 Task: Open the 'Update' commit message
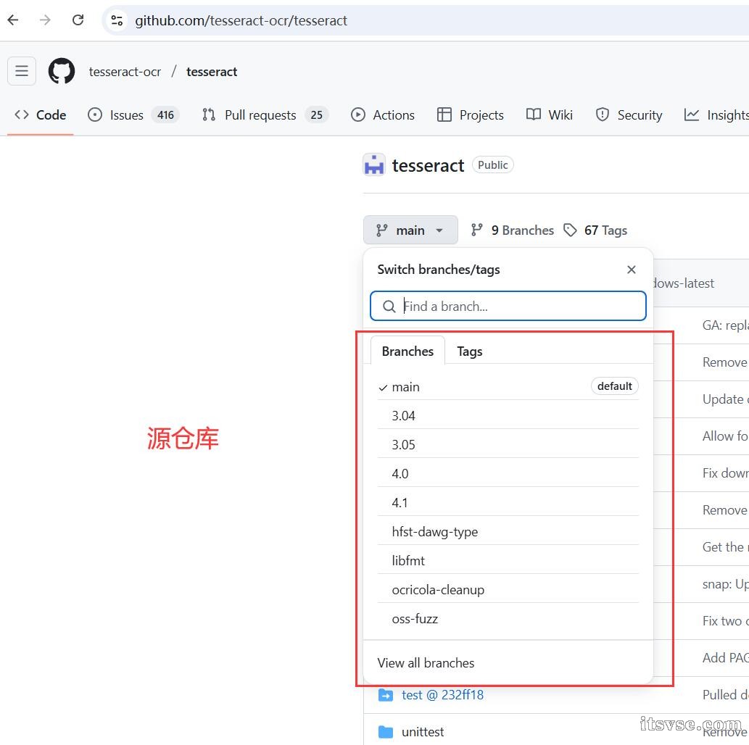pyautogui.click(x=725, y=399)
